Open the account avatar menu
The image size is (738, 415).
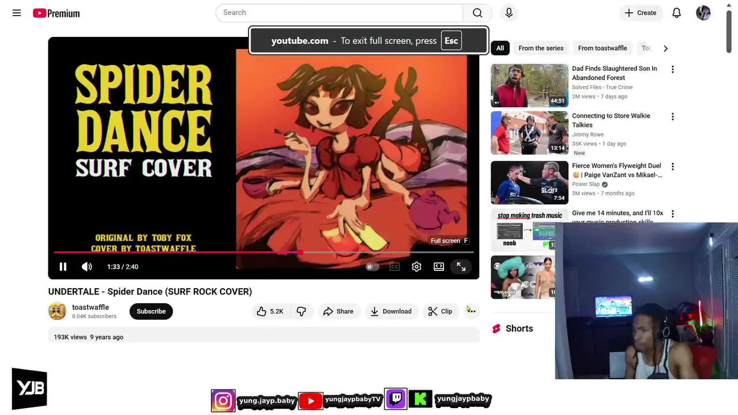point(703,13)
